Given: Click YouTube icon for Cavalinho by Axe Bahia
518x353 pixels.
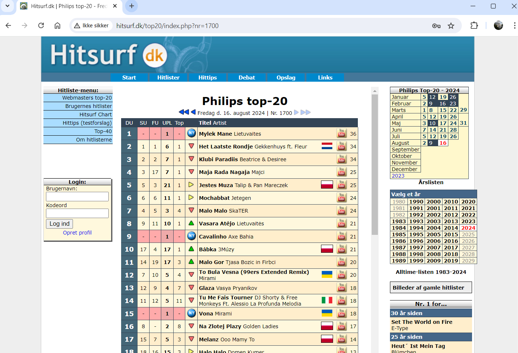Looking at the screenshot, I should (x=341, y=236).
